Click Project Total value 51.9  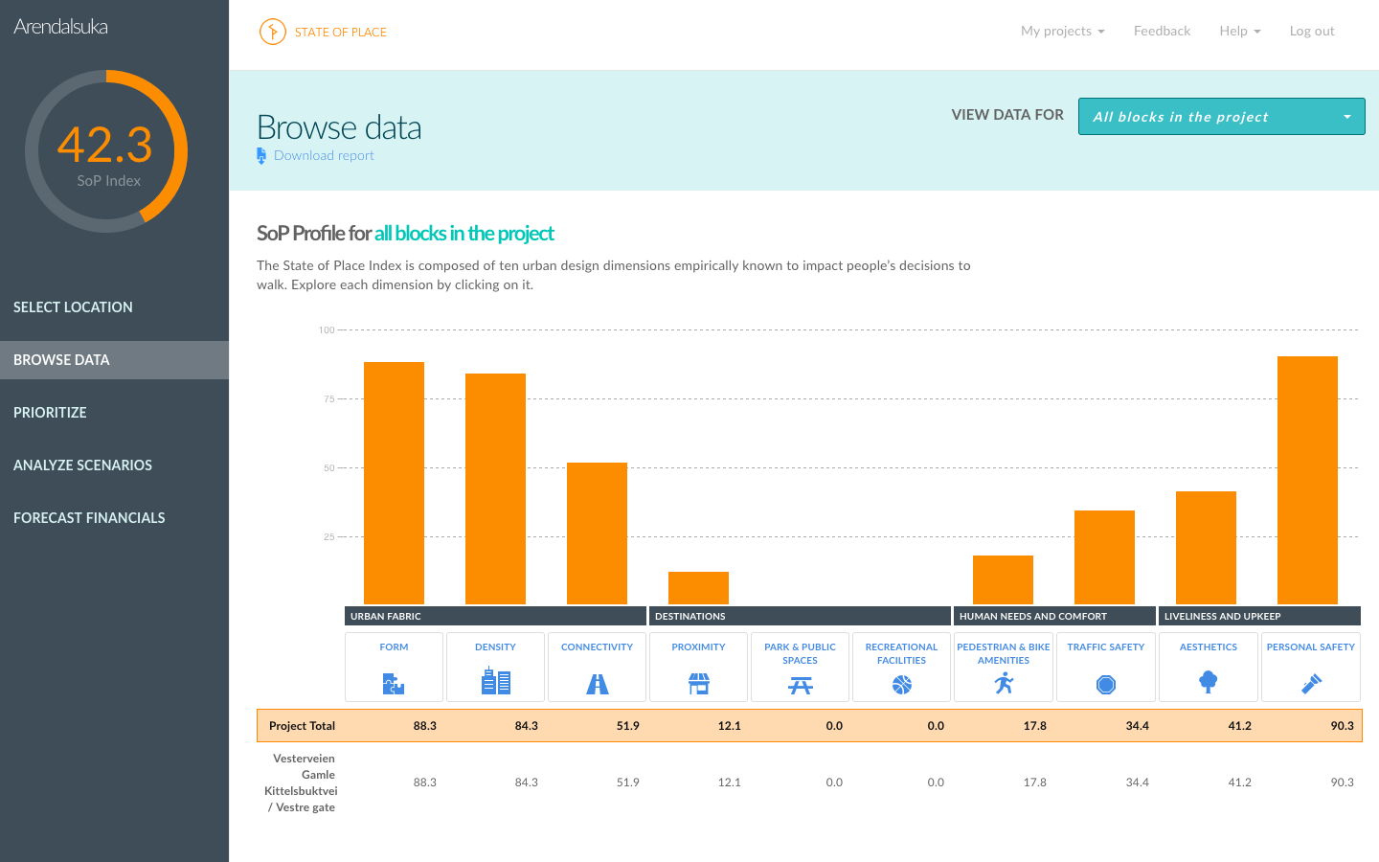pos(627,726)
